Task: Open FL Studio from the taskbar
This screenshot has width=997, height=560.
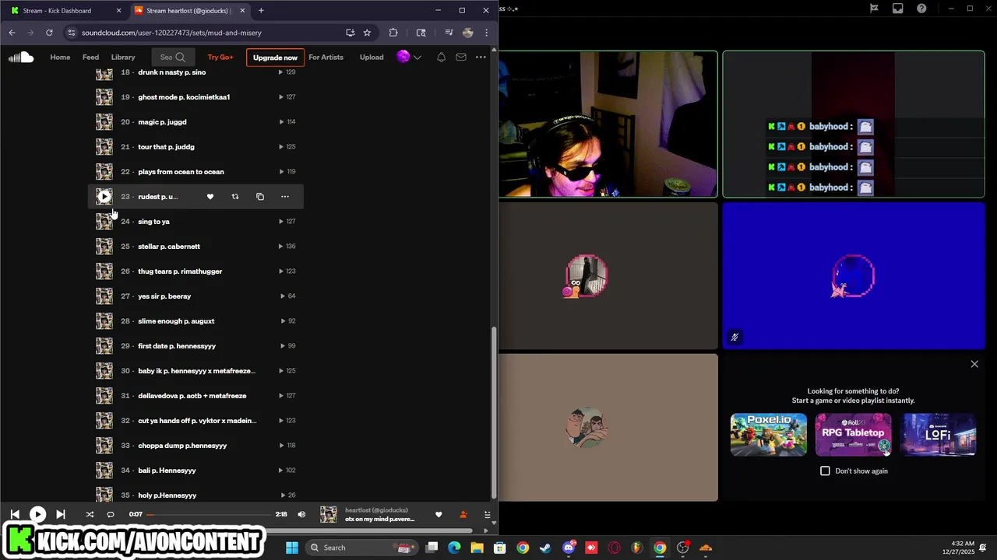Action: (637, 548)
